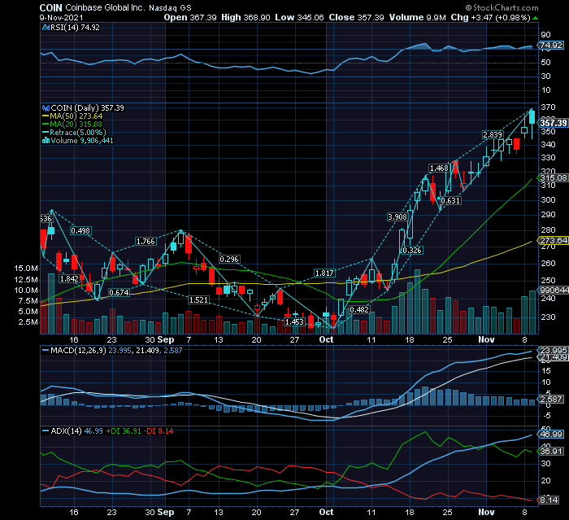The image size is (569, 520).
Task: Click the 1.521 retrace label
Action: 198,299
